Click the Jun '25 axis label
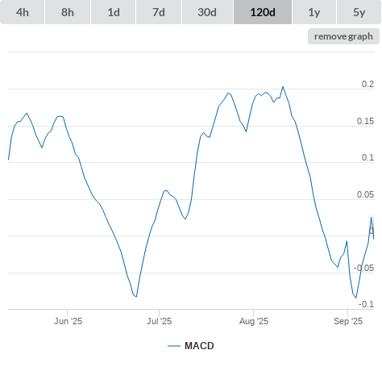Image resolution: width=382 pixels, height=367 pixels. (x=68, y=321)
